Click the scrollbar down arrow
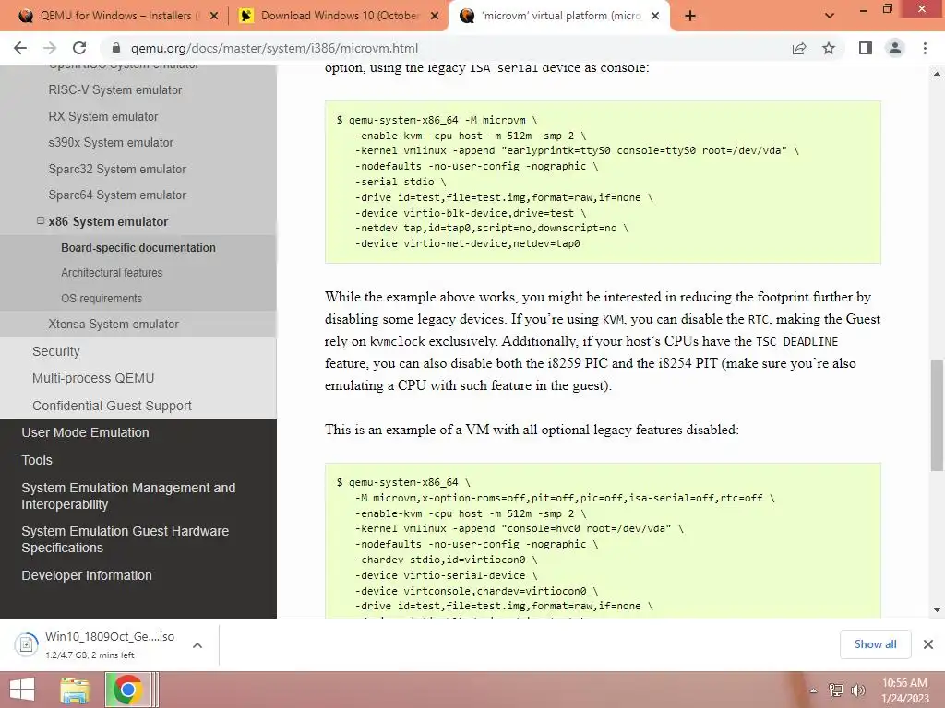Image resolution: width=945 pixels, height=708 pixels. pyautogui.click(x=937, y=610)
